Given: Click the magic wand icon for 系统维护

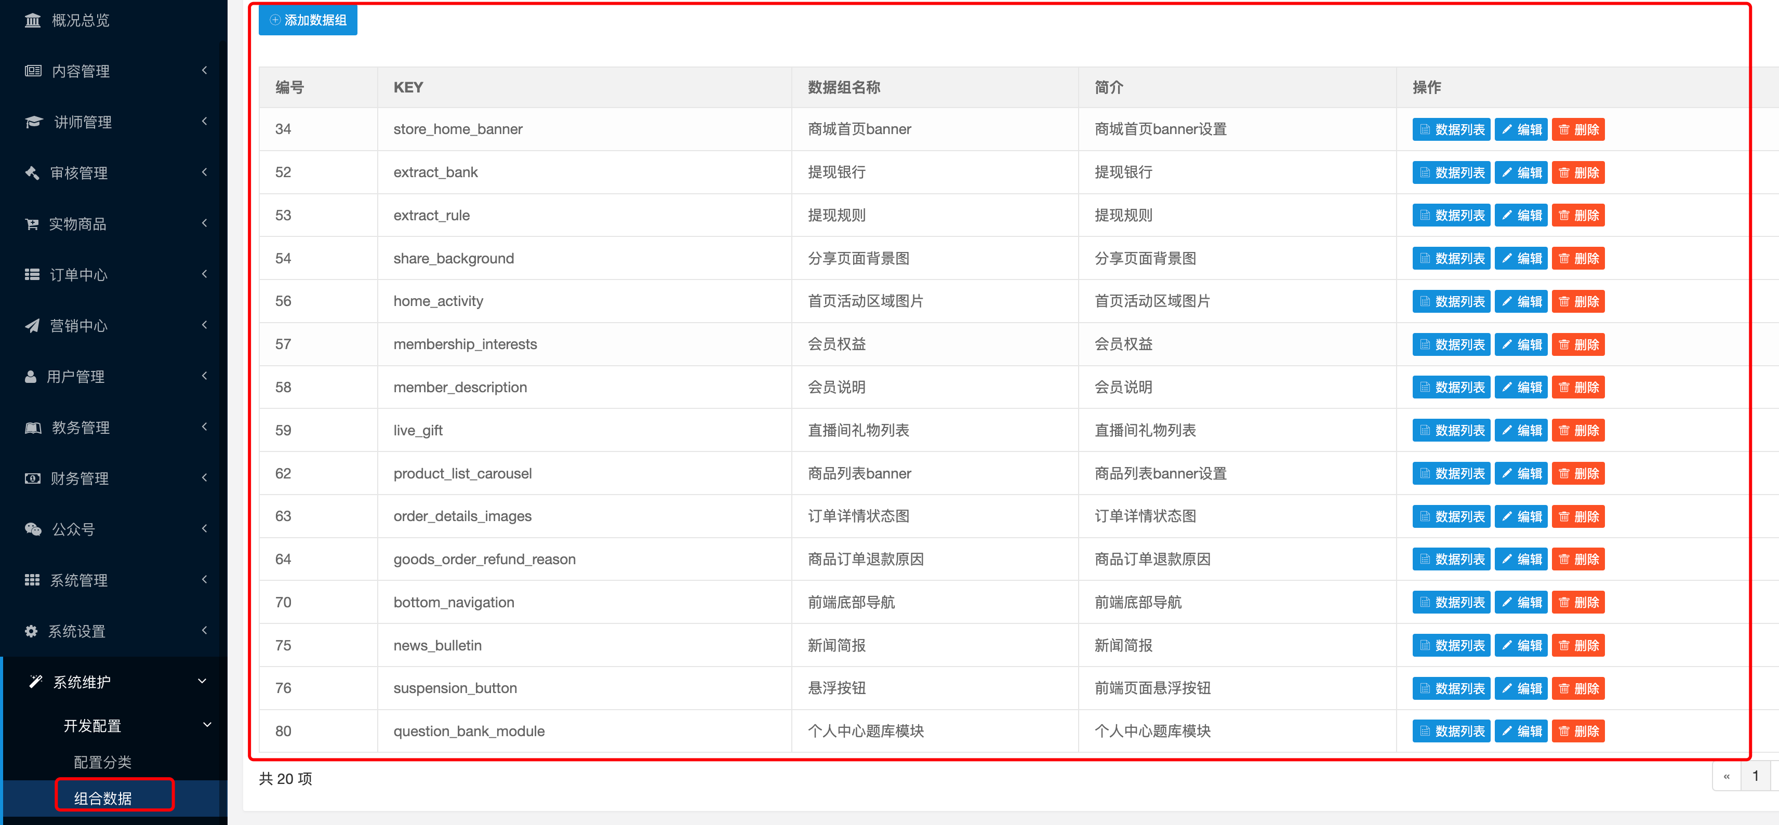Looking at the screenshot, I should click(x=35, y=682).
